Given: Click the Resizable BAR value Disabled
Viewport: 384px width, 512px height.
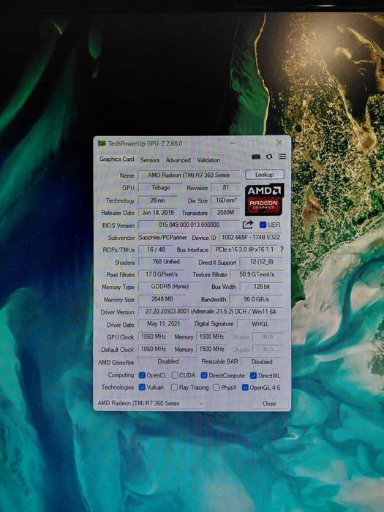Looking at the screenshot, I should [262, 362].
